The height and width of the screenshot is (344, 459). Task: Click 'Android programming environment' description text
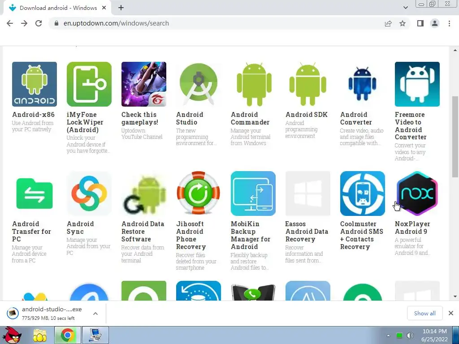302,129
